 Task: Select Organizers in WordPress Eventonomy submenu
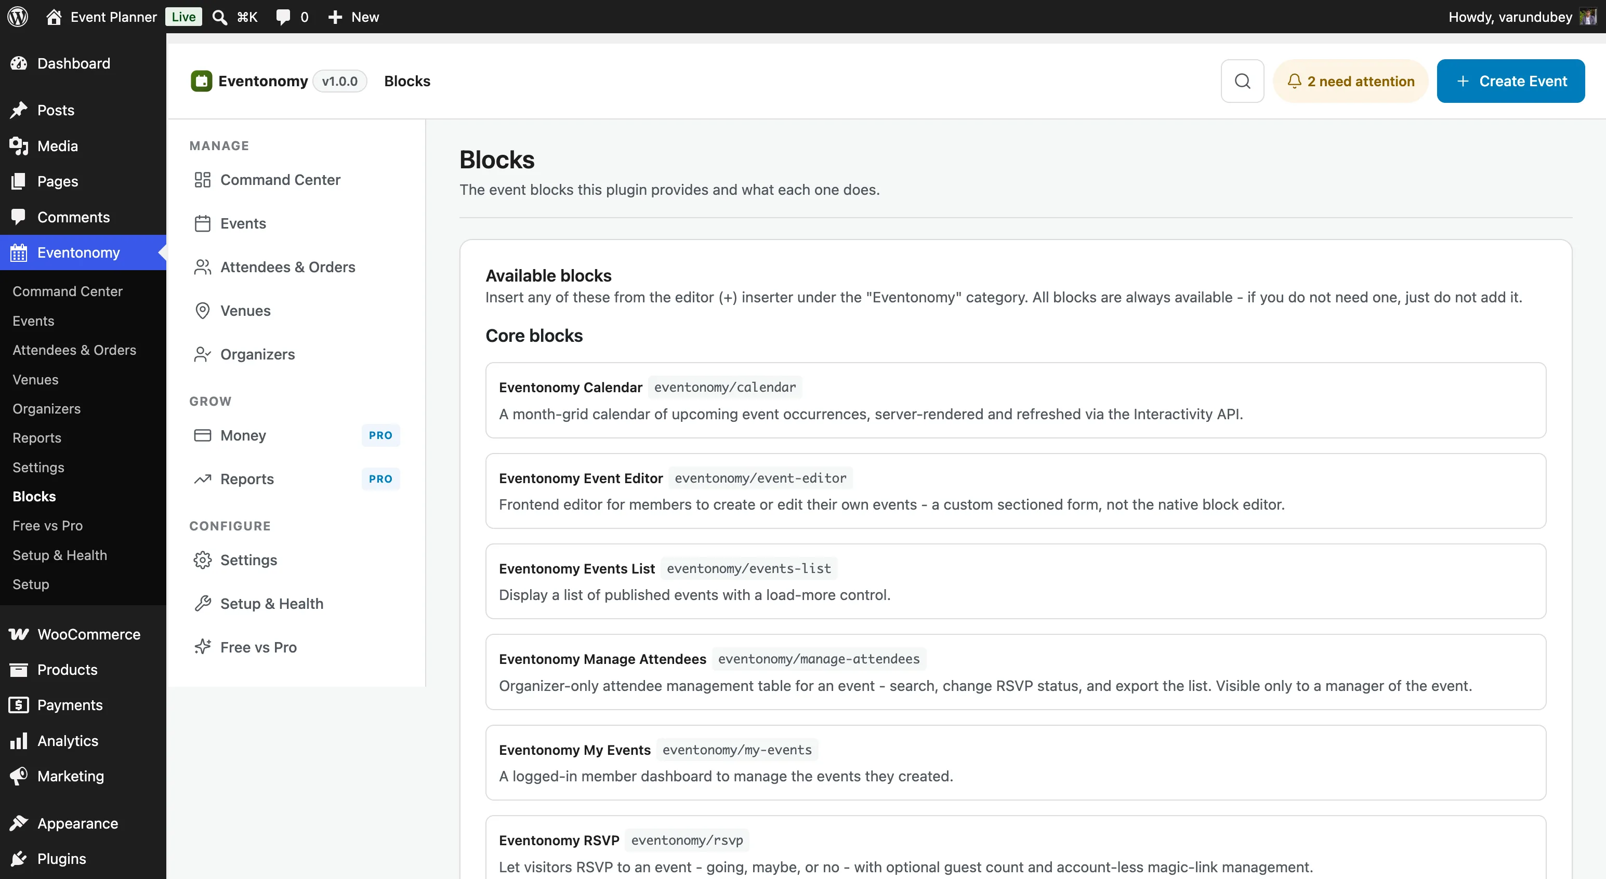(x=47, y=409)
